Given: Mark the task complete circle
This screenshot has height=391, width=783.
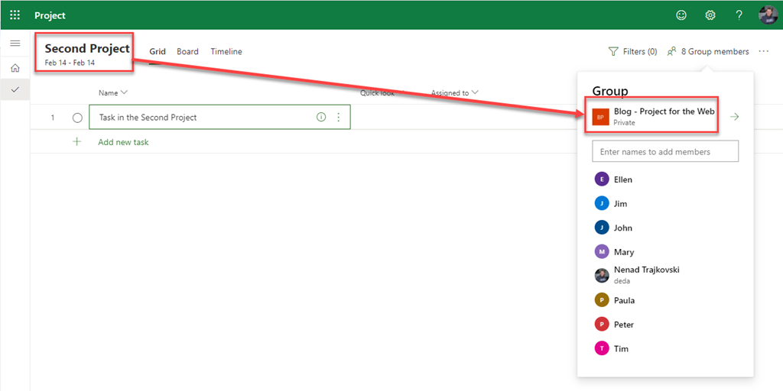Looking at the screenshot, I should coord(77,118).
